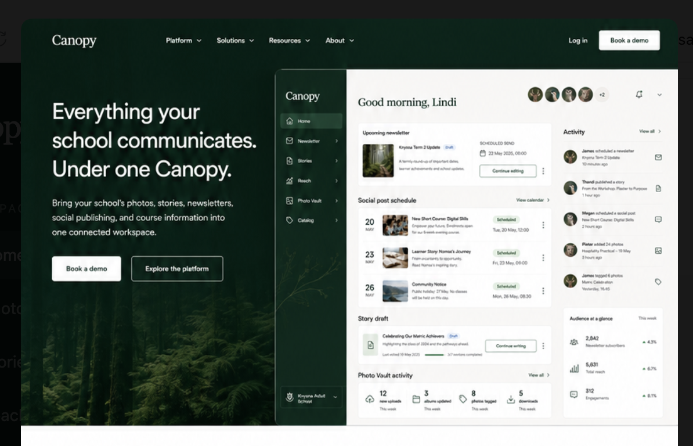This screenshot has width=693, height=446.
Task: Click the Stories document icon in sidebar
Action: tap(290, 161)
